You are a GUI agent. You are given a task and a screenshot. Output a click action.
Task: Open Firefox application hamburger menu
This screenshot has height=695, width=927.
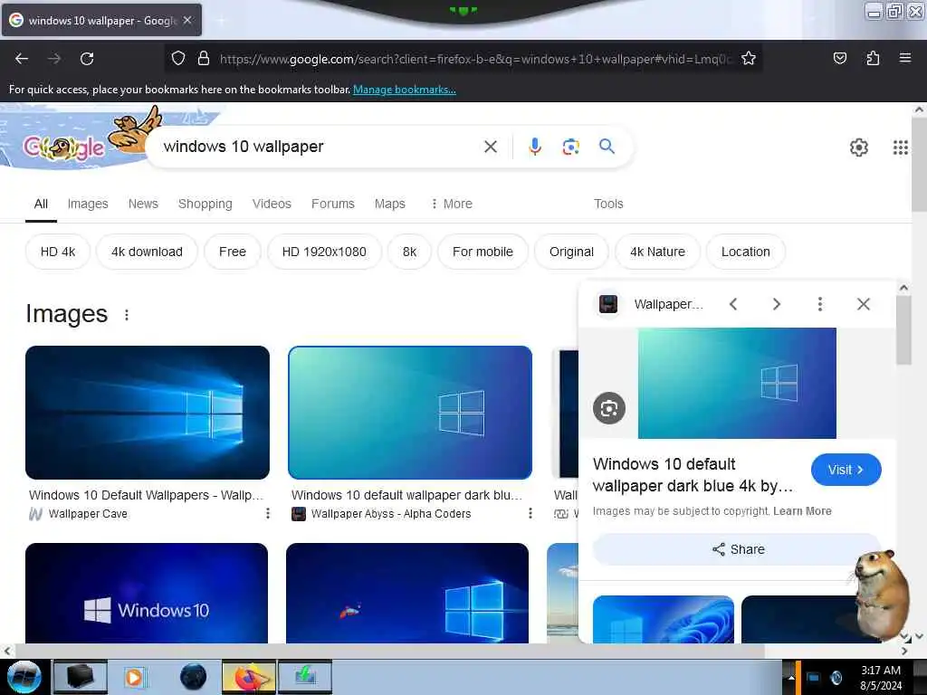point(904,58)
